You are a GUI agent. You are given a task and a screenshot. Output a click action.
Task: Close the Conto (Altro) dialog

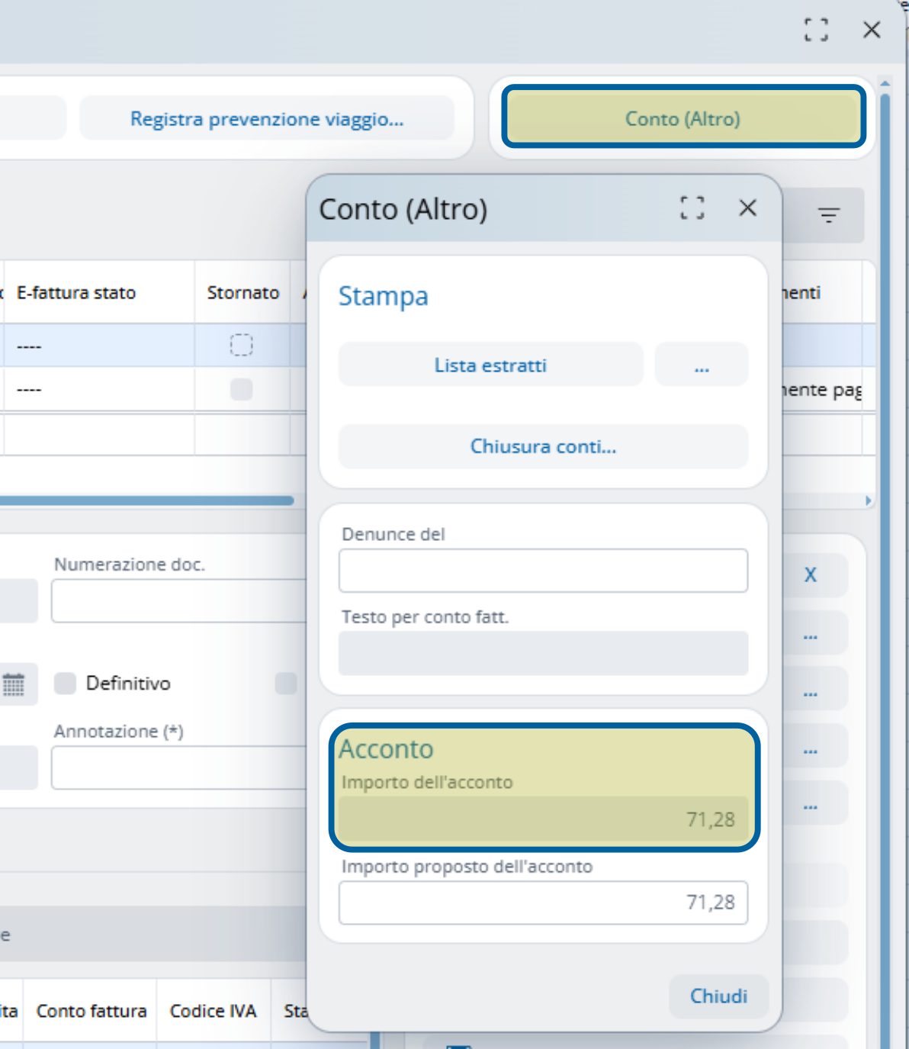pyautogui.click(x=747, y=208)
